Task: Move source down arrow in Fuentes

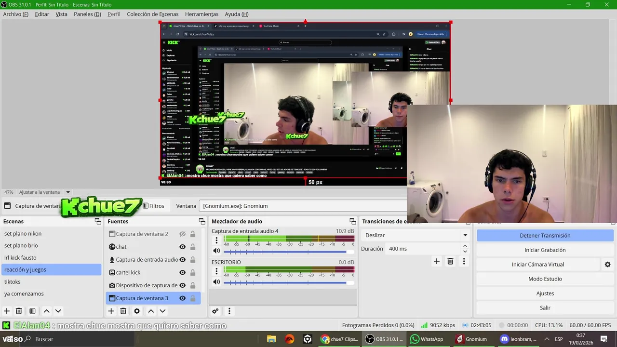Action: 162,311
